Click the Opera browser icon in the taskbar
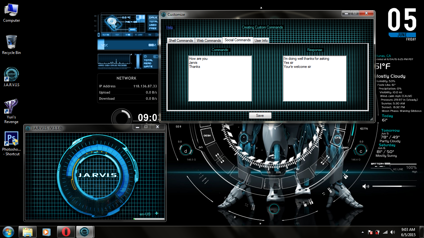424x238 pixels. (66, 231)
